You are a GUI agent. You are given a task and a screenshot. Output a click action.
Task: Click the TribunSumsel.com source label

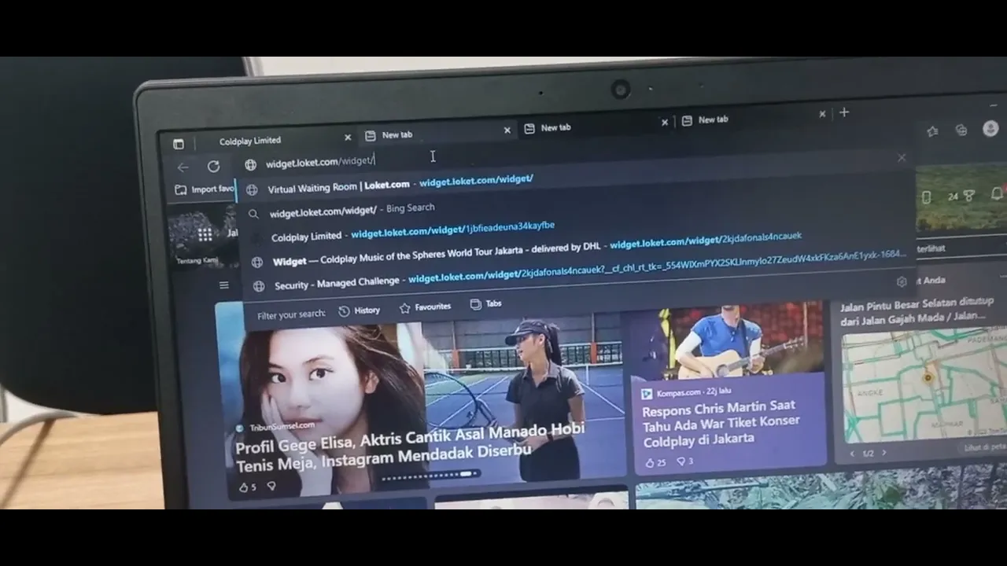coord(282,426)
